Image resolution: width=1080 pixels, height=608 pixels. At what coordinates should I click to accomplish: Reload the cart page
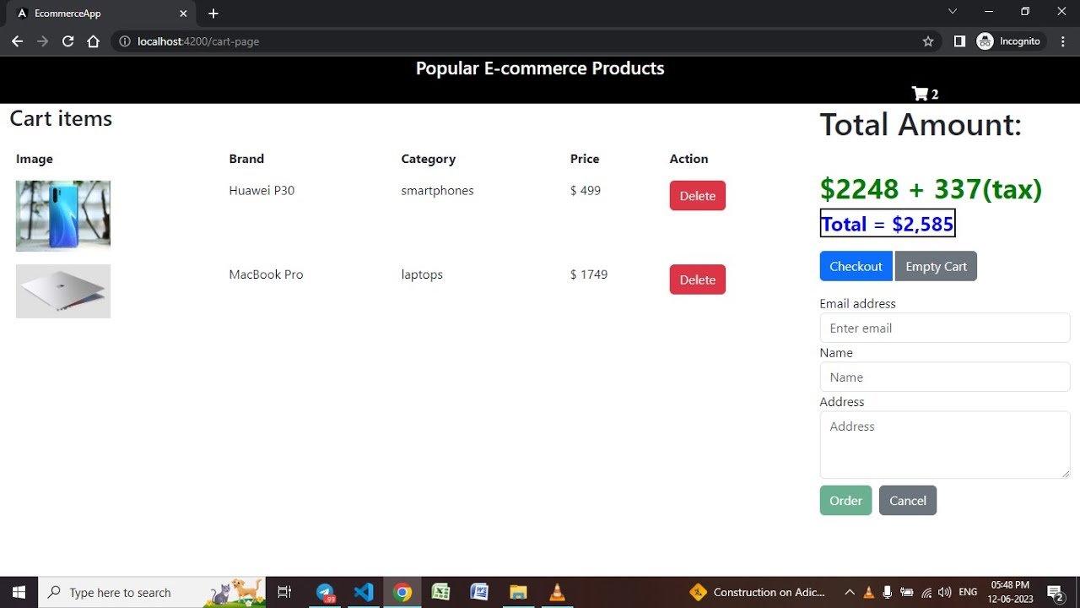(67, 41)
